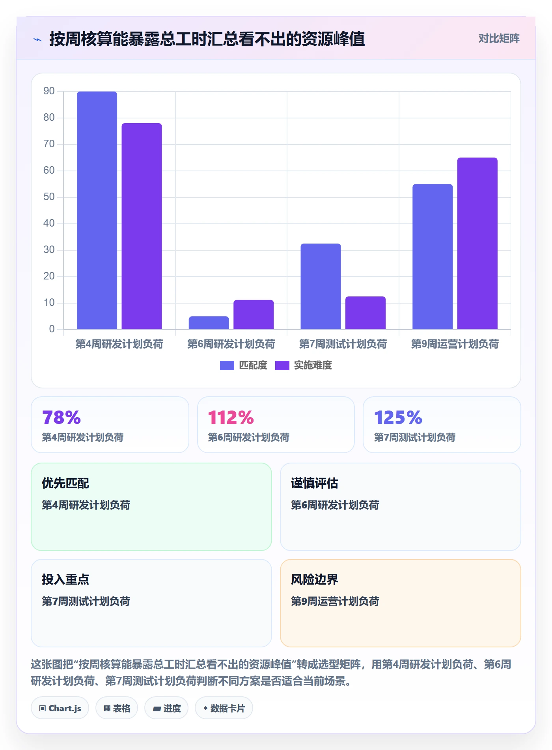Click the 实施难度 bar for 第9周运营计划负荷
This screenshot has height=750, width=552.
pyautogui.click(x=477, y=244)
